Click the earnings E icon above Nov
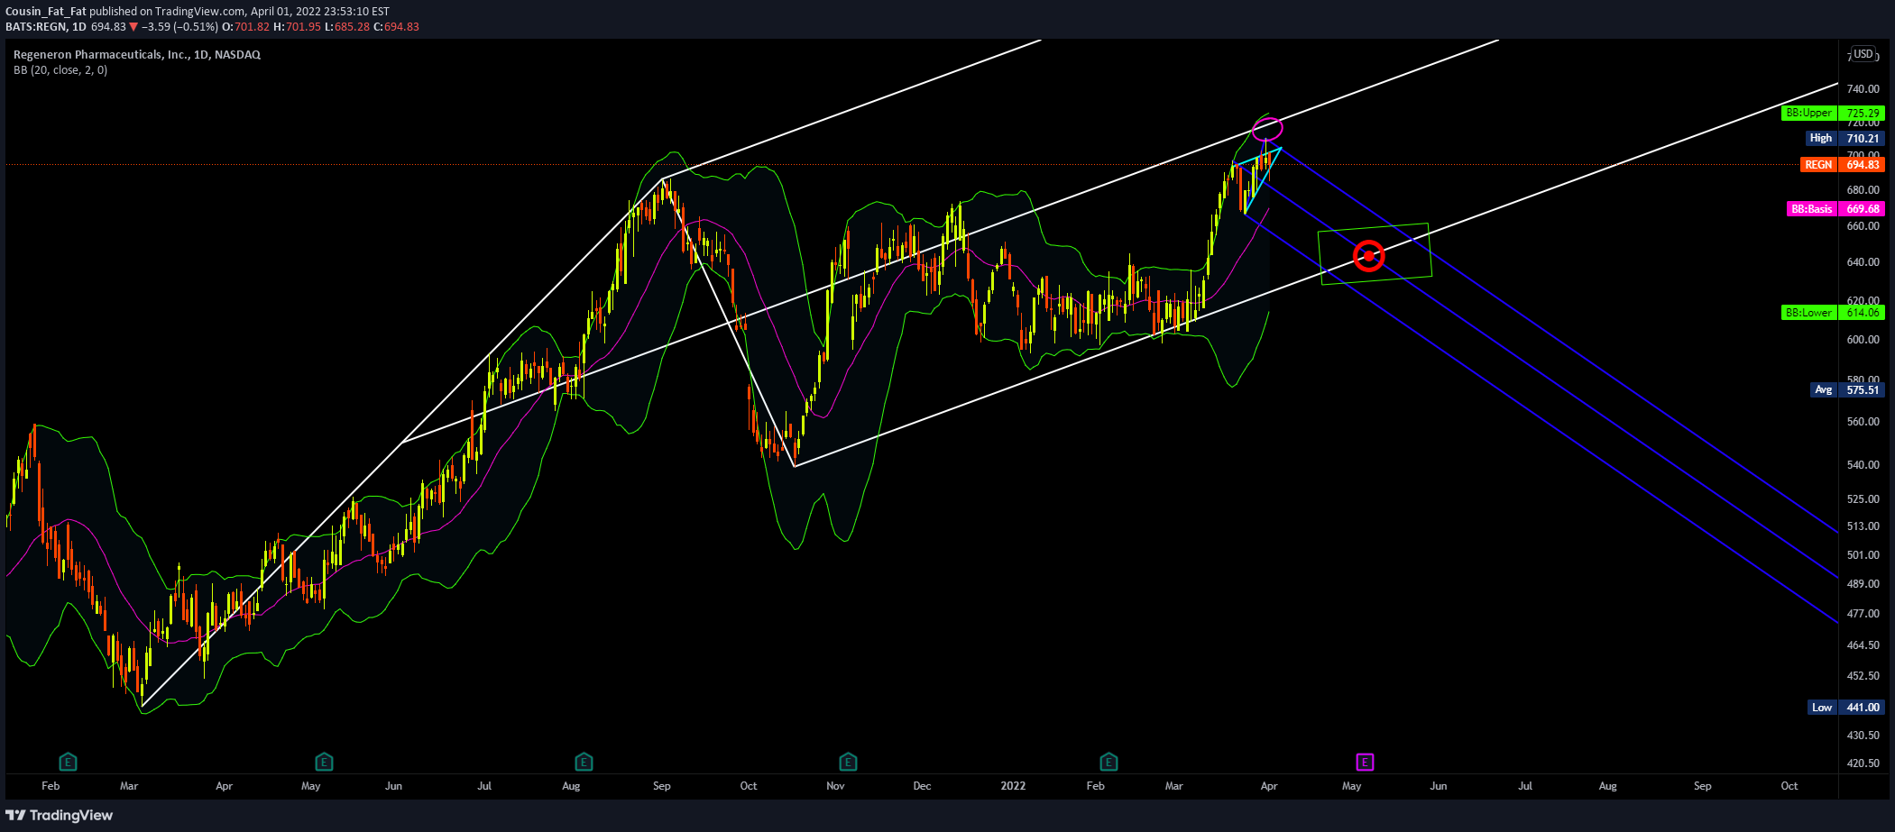Screen dimensions: 1895x832 848,763
